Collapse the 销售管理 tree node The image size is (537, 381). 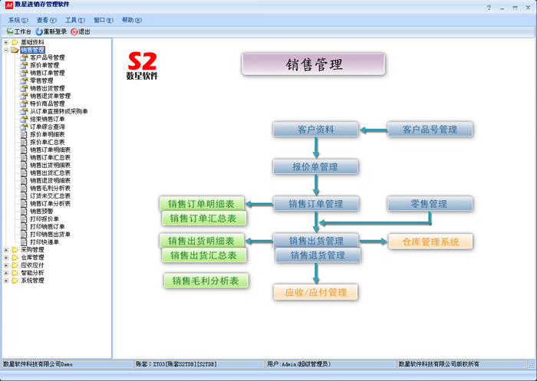6,50
